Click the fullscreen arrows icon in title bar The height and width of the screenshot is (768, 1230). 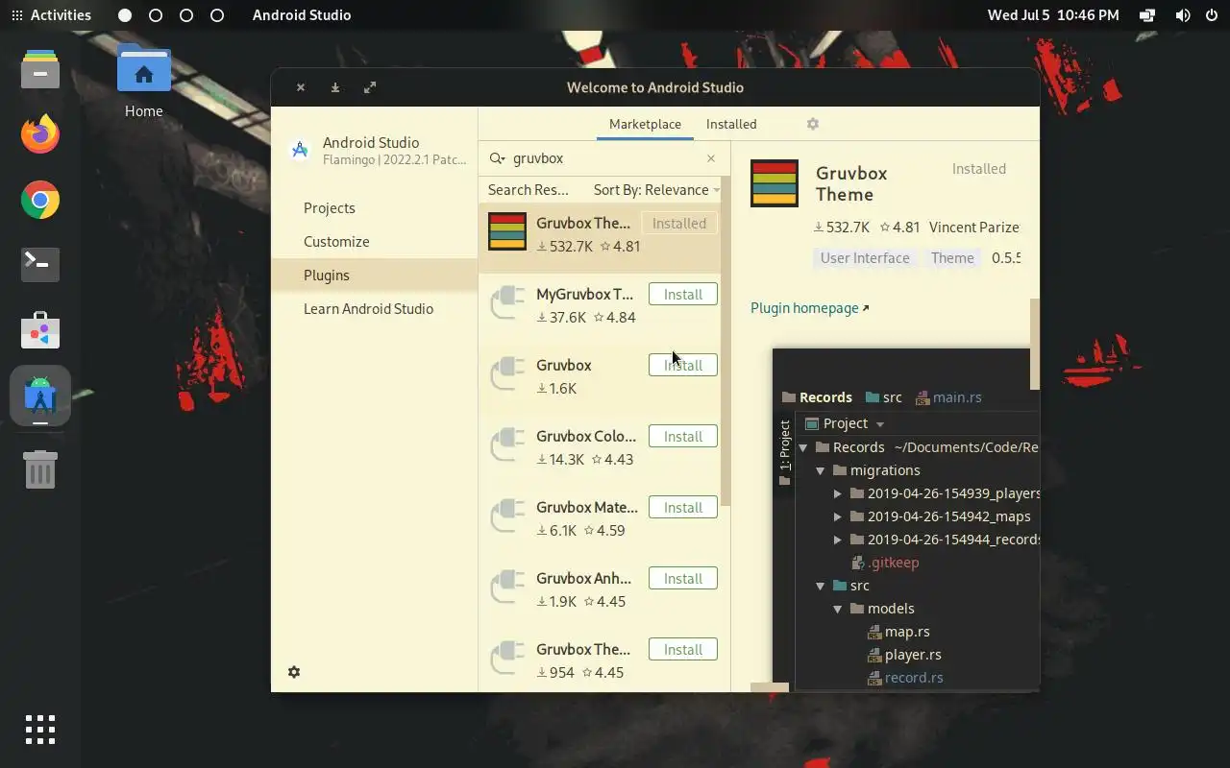coord(370,87)
